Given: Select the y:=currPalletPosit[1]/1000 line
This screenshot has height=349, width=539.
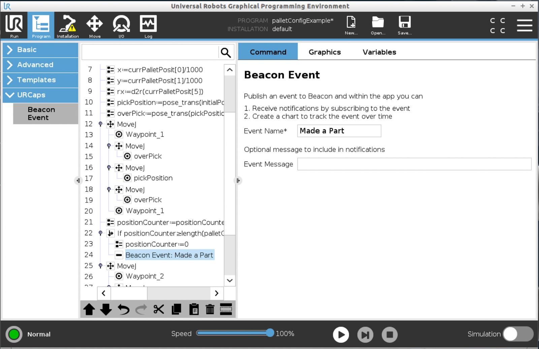Looking at the screenshot, I should (160, 81).
